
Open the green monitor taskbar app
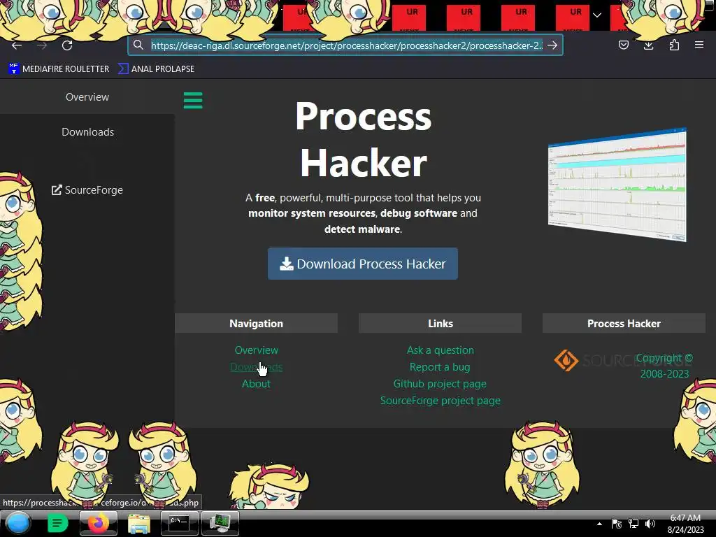click(220, 523)
